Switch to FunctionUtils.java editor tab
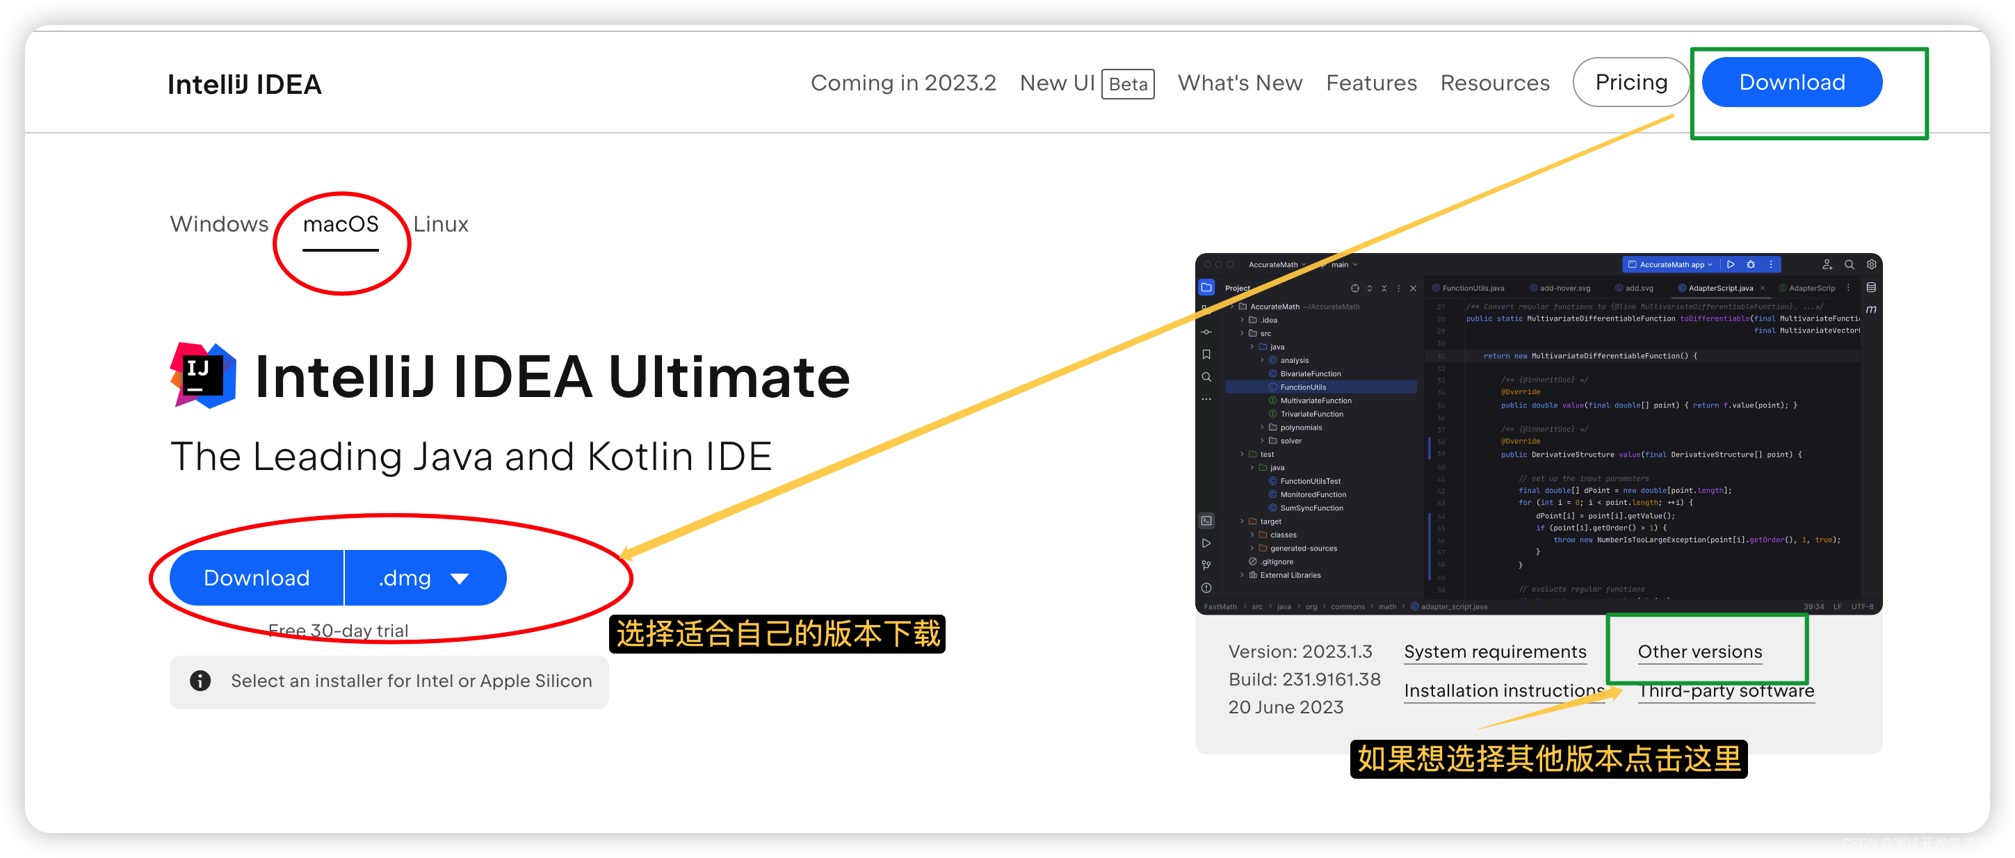 click(x=1468, y=289)
